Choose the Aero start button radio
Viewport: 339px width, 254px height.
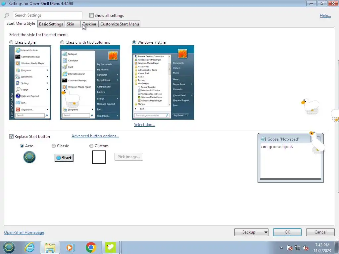[x=22, y=146]
